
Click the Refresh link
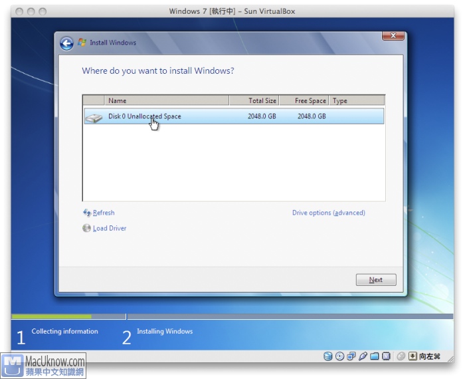coord(104,213)
